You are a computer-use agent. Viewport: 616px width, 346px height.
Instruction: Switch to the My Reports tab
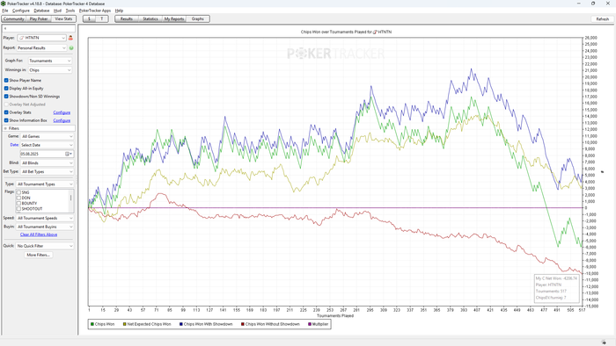pos(174,18)
